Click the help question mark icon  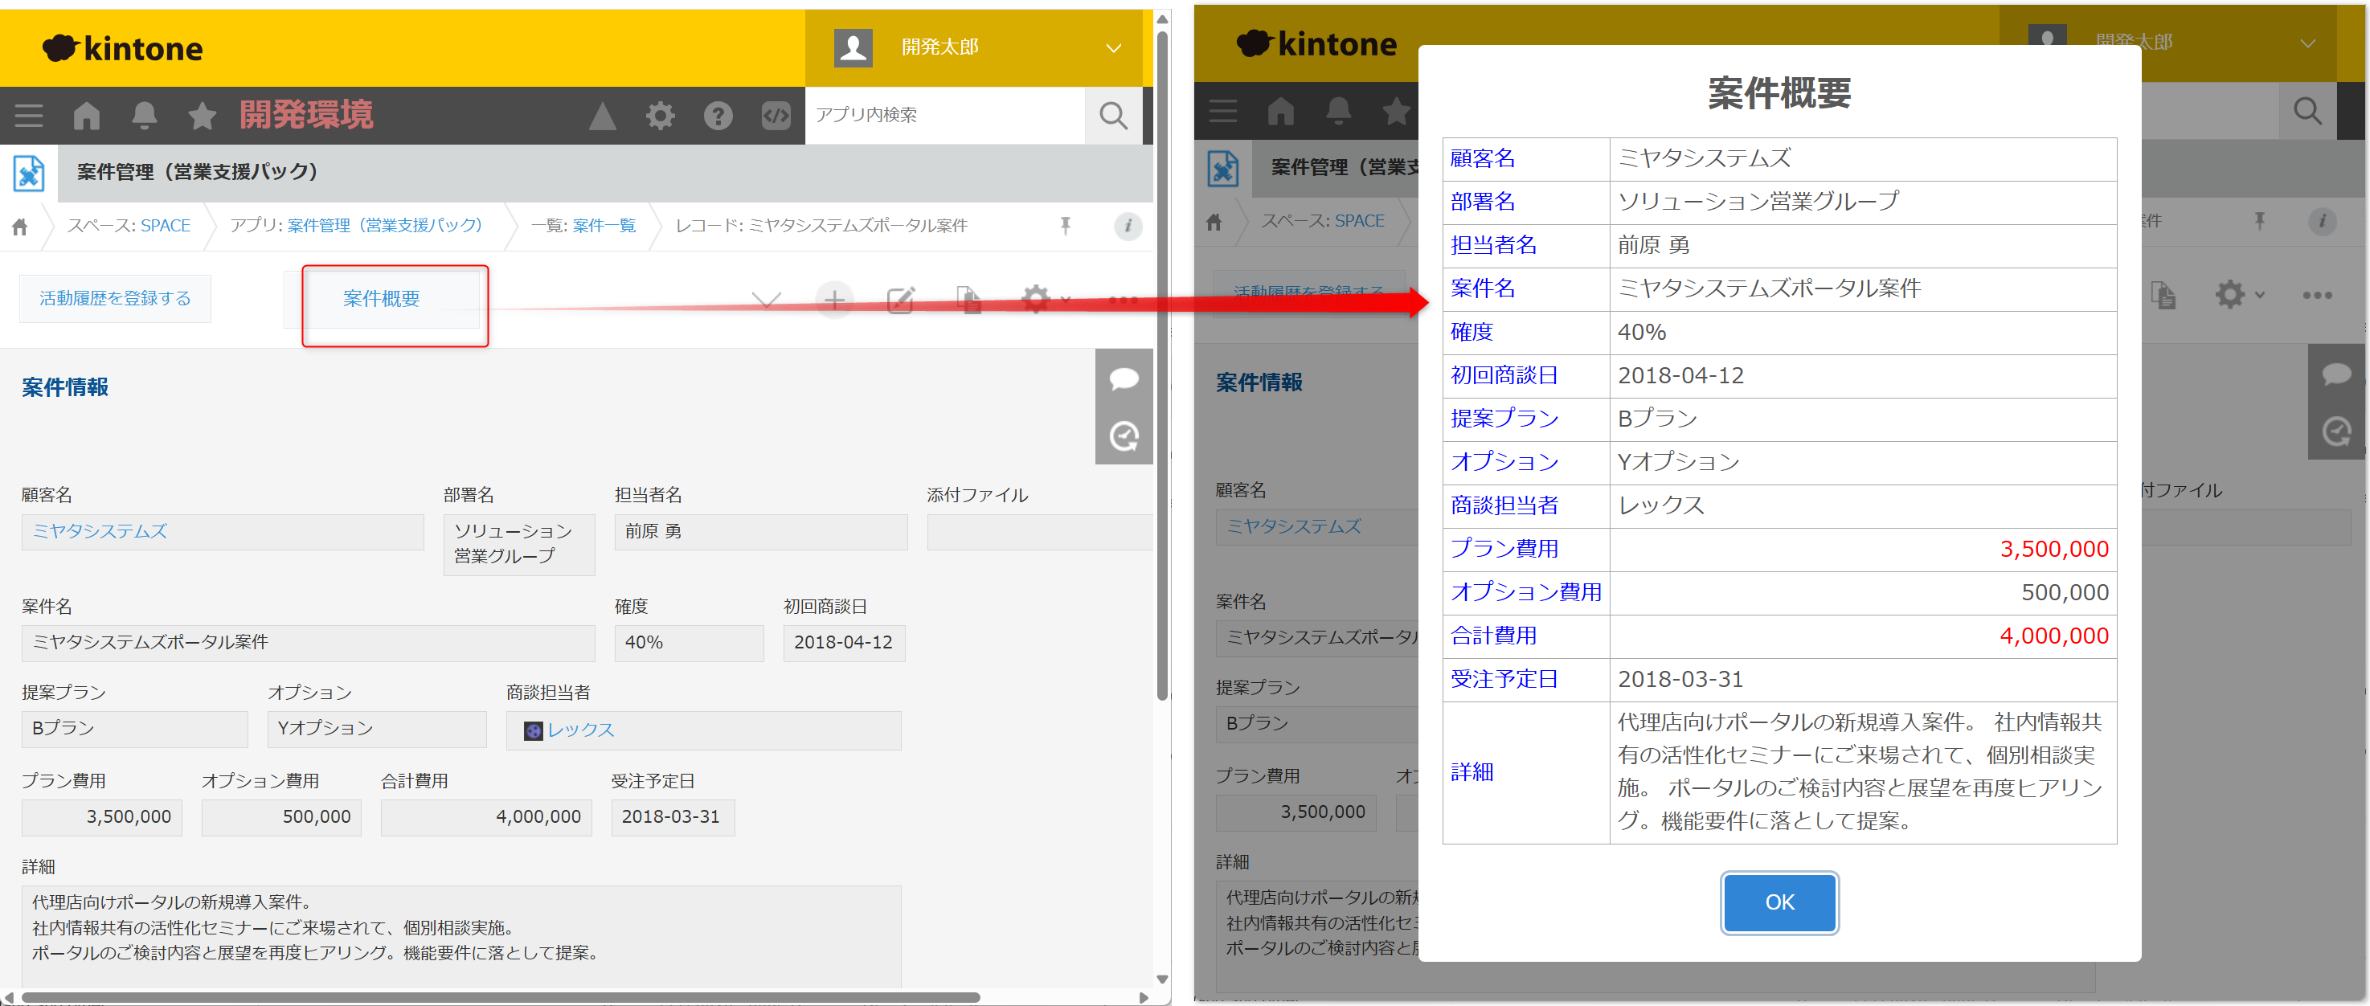point(718,116)
